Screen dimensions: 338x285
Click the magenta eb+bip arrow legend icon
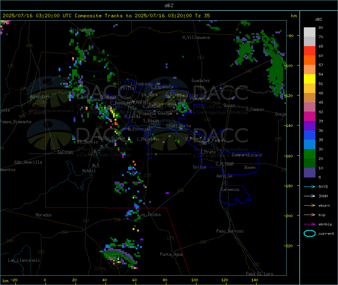click(x=309, y=224)
